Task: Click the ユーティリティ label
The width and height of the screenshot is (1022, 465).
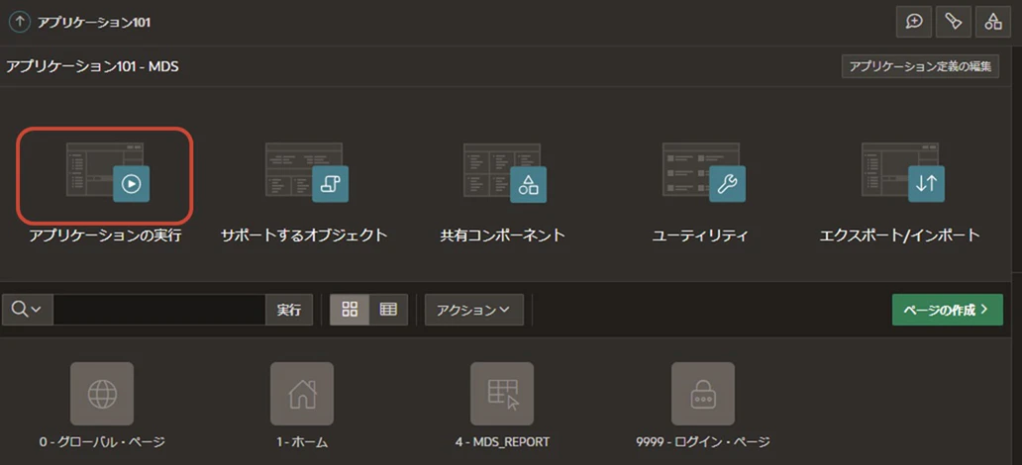Action: [x=700, y=235]
